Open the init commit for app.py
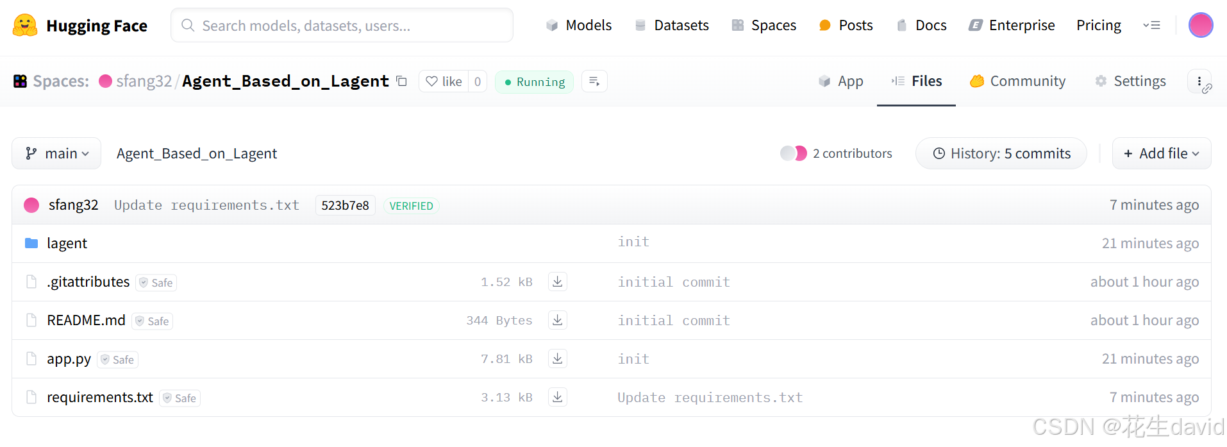Screen dimensions: 1227x447 [x=633, y=359]
